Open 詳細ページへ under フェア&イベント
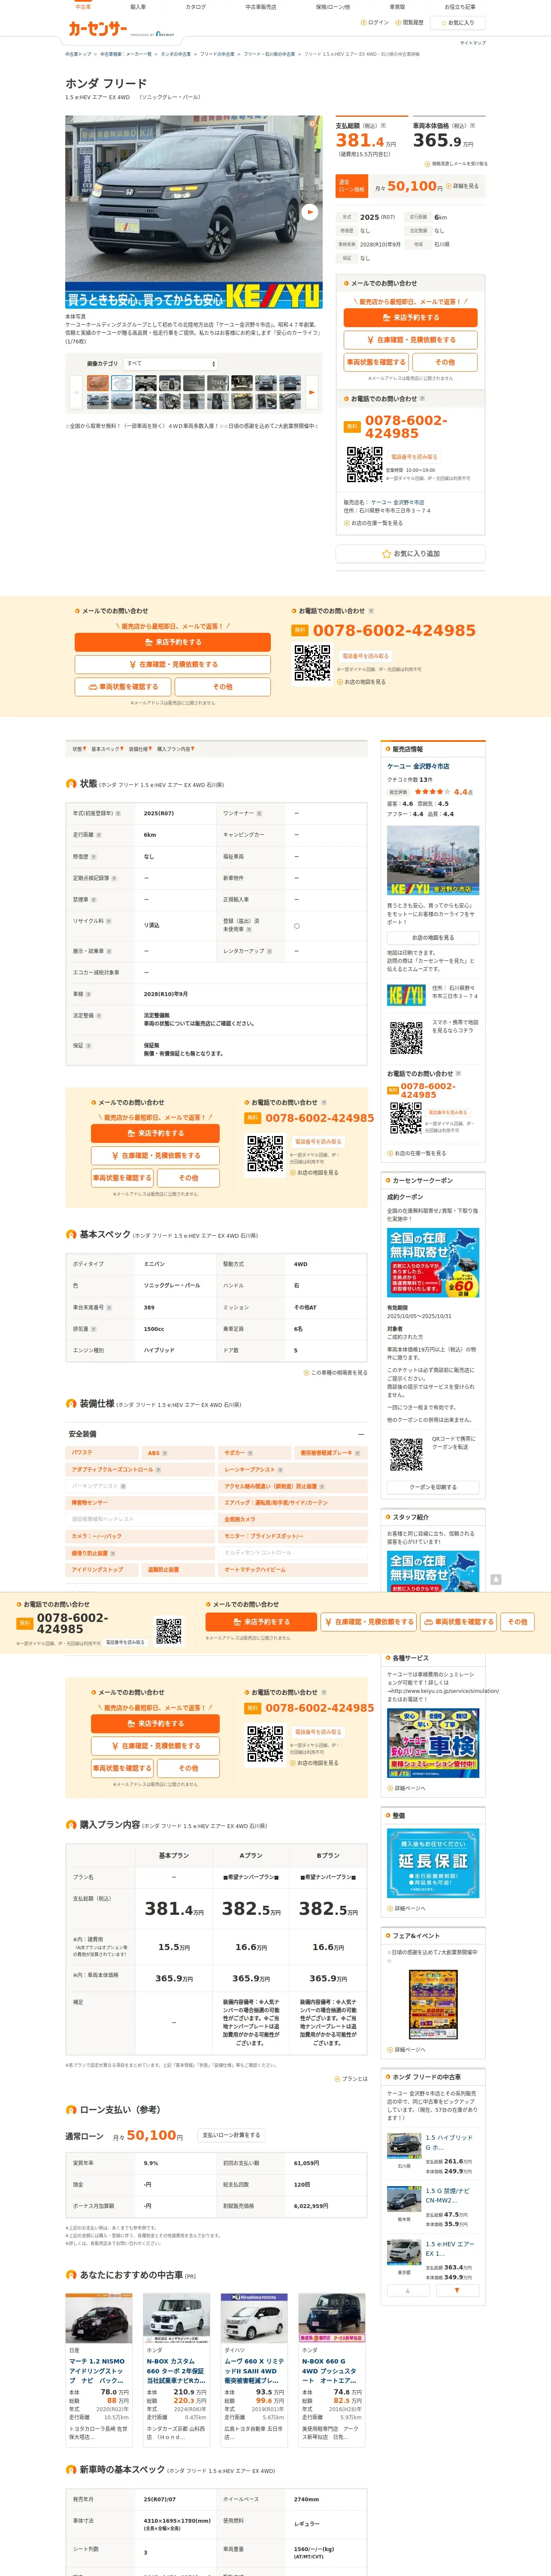This screenshot has width=551, height=2576. click(407, 2049)
